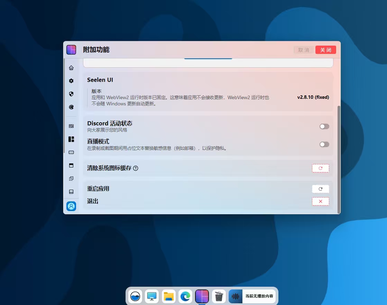
Task: Click the 附加功能 window title
Action: coord(96,49)
